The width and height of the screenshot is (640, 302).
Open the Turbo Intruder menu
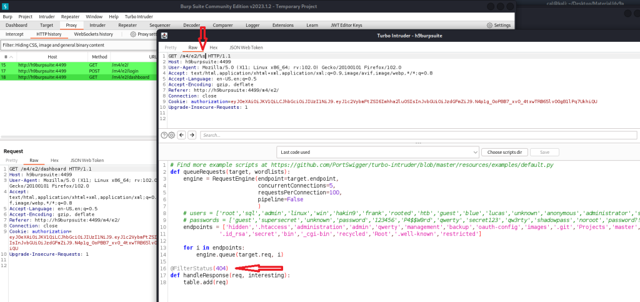(x=139, y=17)
